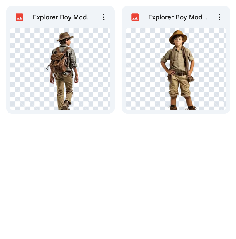Screen dimensions: 236x239
Task: Click the hat of the front-facing boy
Action: click(178, 35)
